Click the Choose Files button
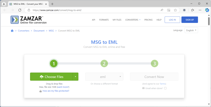The height and width of the screenshot is (107, 211). [x=51, y=77]
